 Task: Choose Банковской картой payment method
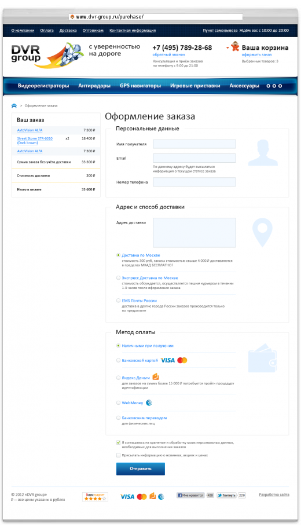pos(118,360)
